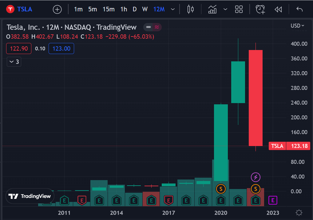313x220 pixels.
Task: Create an alert with the alarm clock icon
Action: 260,10
